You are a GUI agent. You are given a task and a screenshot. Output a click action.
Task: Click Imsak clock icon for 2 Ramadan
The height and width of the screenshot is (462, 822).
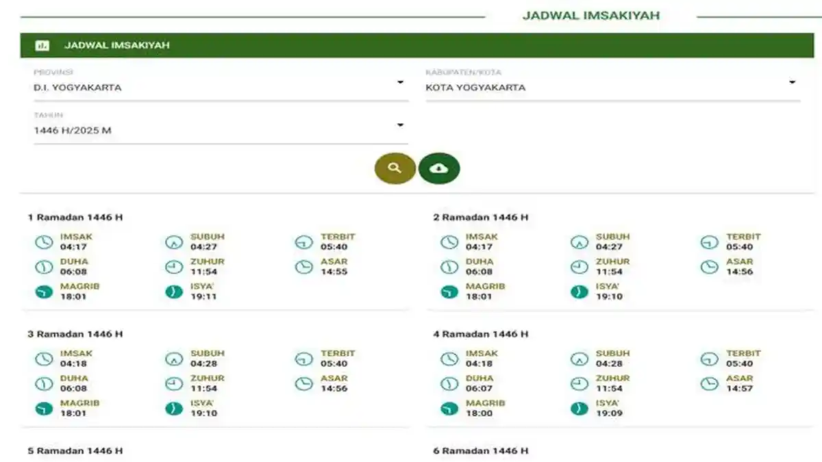(x=449, y=242)
